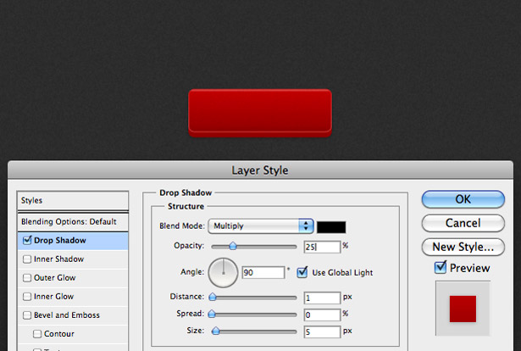The image size is (521, 351).
Task: Enable the Contour checkbox
Action: (x=37, y=334)
